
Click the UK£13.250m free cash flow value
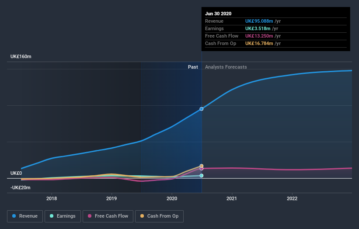pyautogui.click(x=259, y=36)
